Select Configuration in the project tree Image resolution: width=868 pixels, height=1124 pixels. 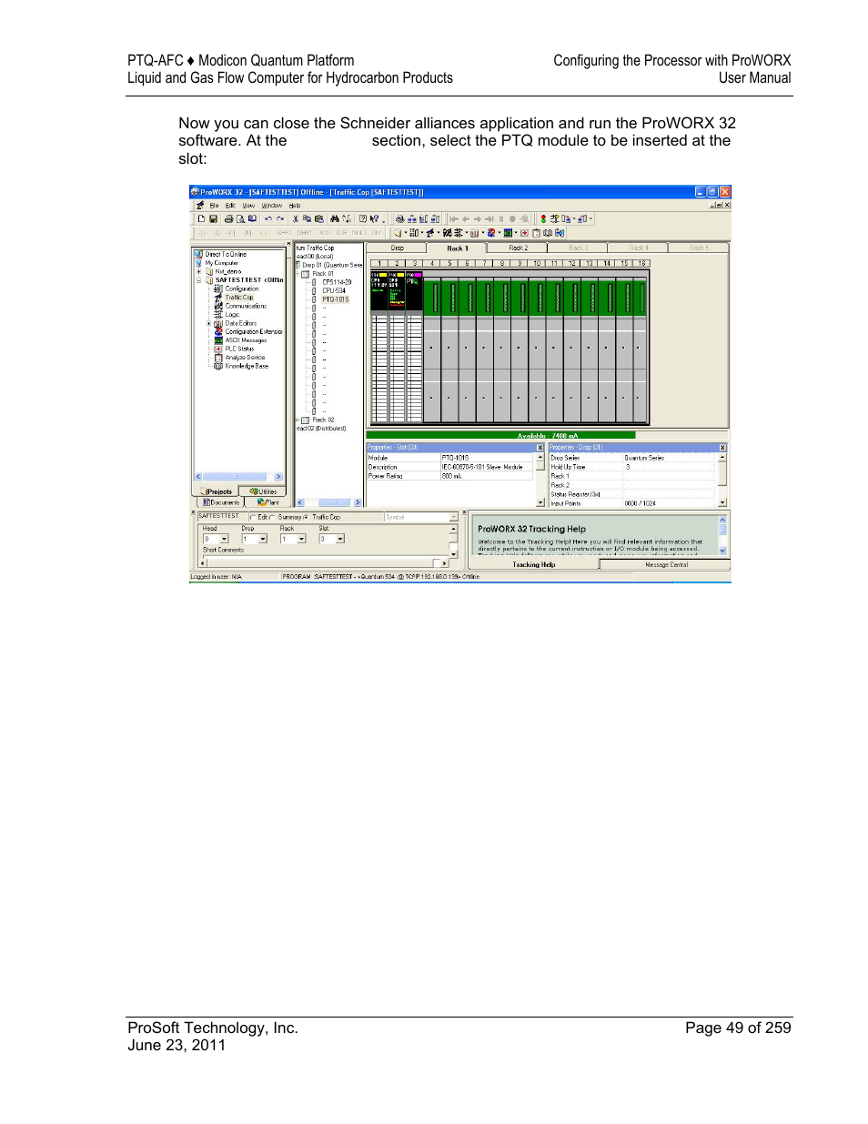pos(242,289)
